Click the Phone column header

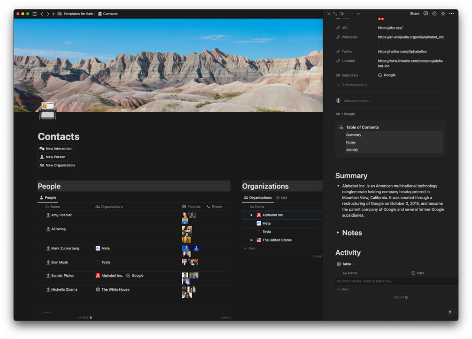(x=215, y=207)
